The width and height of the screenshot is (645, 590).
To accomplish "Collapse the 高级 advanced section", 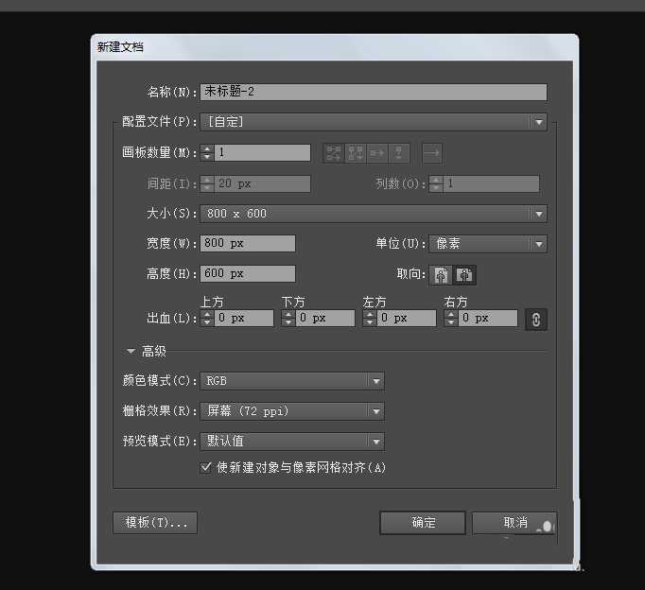I will pyautogui.click(x=131, y=351).
